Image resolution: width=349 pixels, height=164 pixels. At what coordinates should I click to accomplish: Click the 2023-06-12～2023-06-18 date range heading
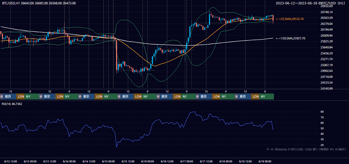click(310, 3)
